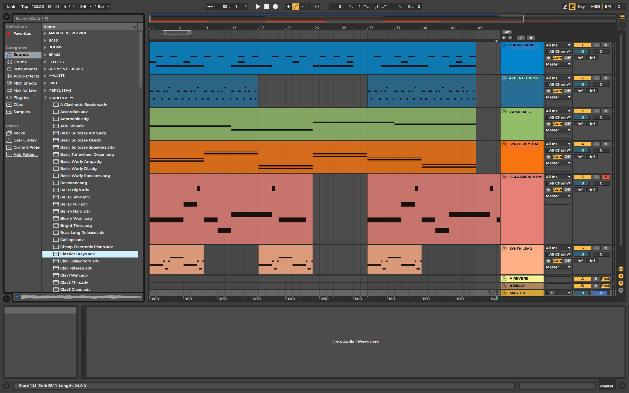Toggle Post button on A REVERB
This screenshot has width=629, height=393.
[x=605, y=279]
